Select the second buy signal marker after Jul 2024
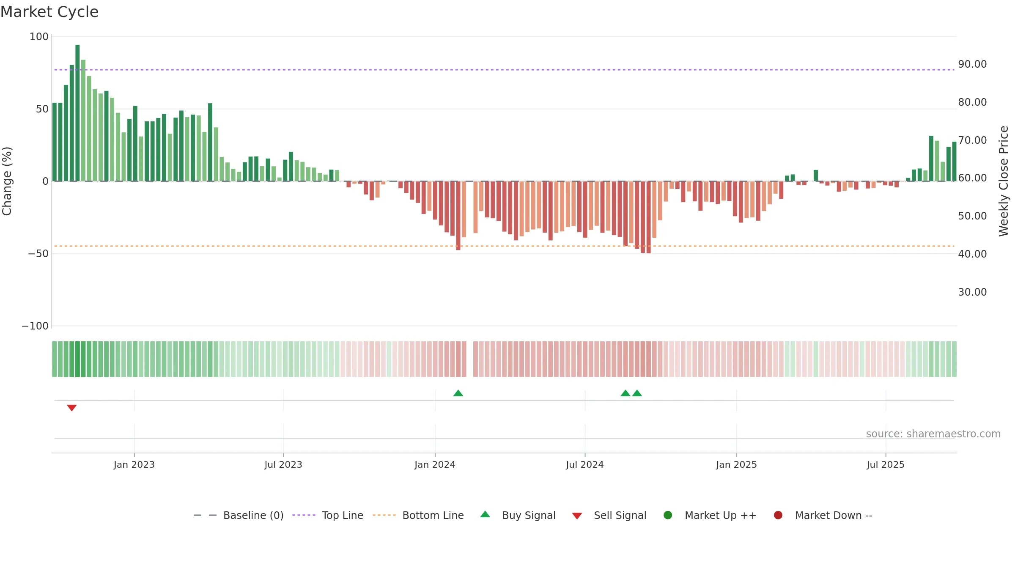1015x571 pixels. 637,393
